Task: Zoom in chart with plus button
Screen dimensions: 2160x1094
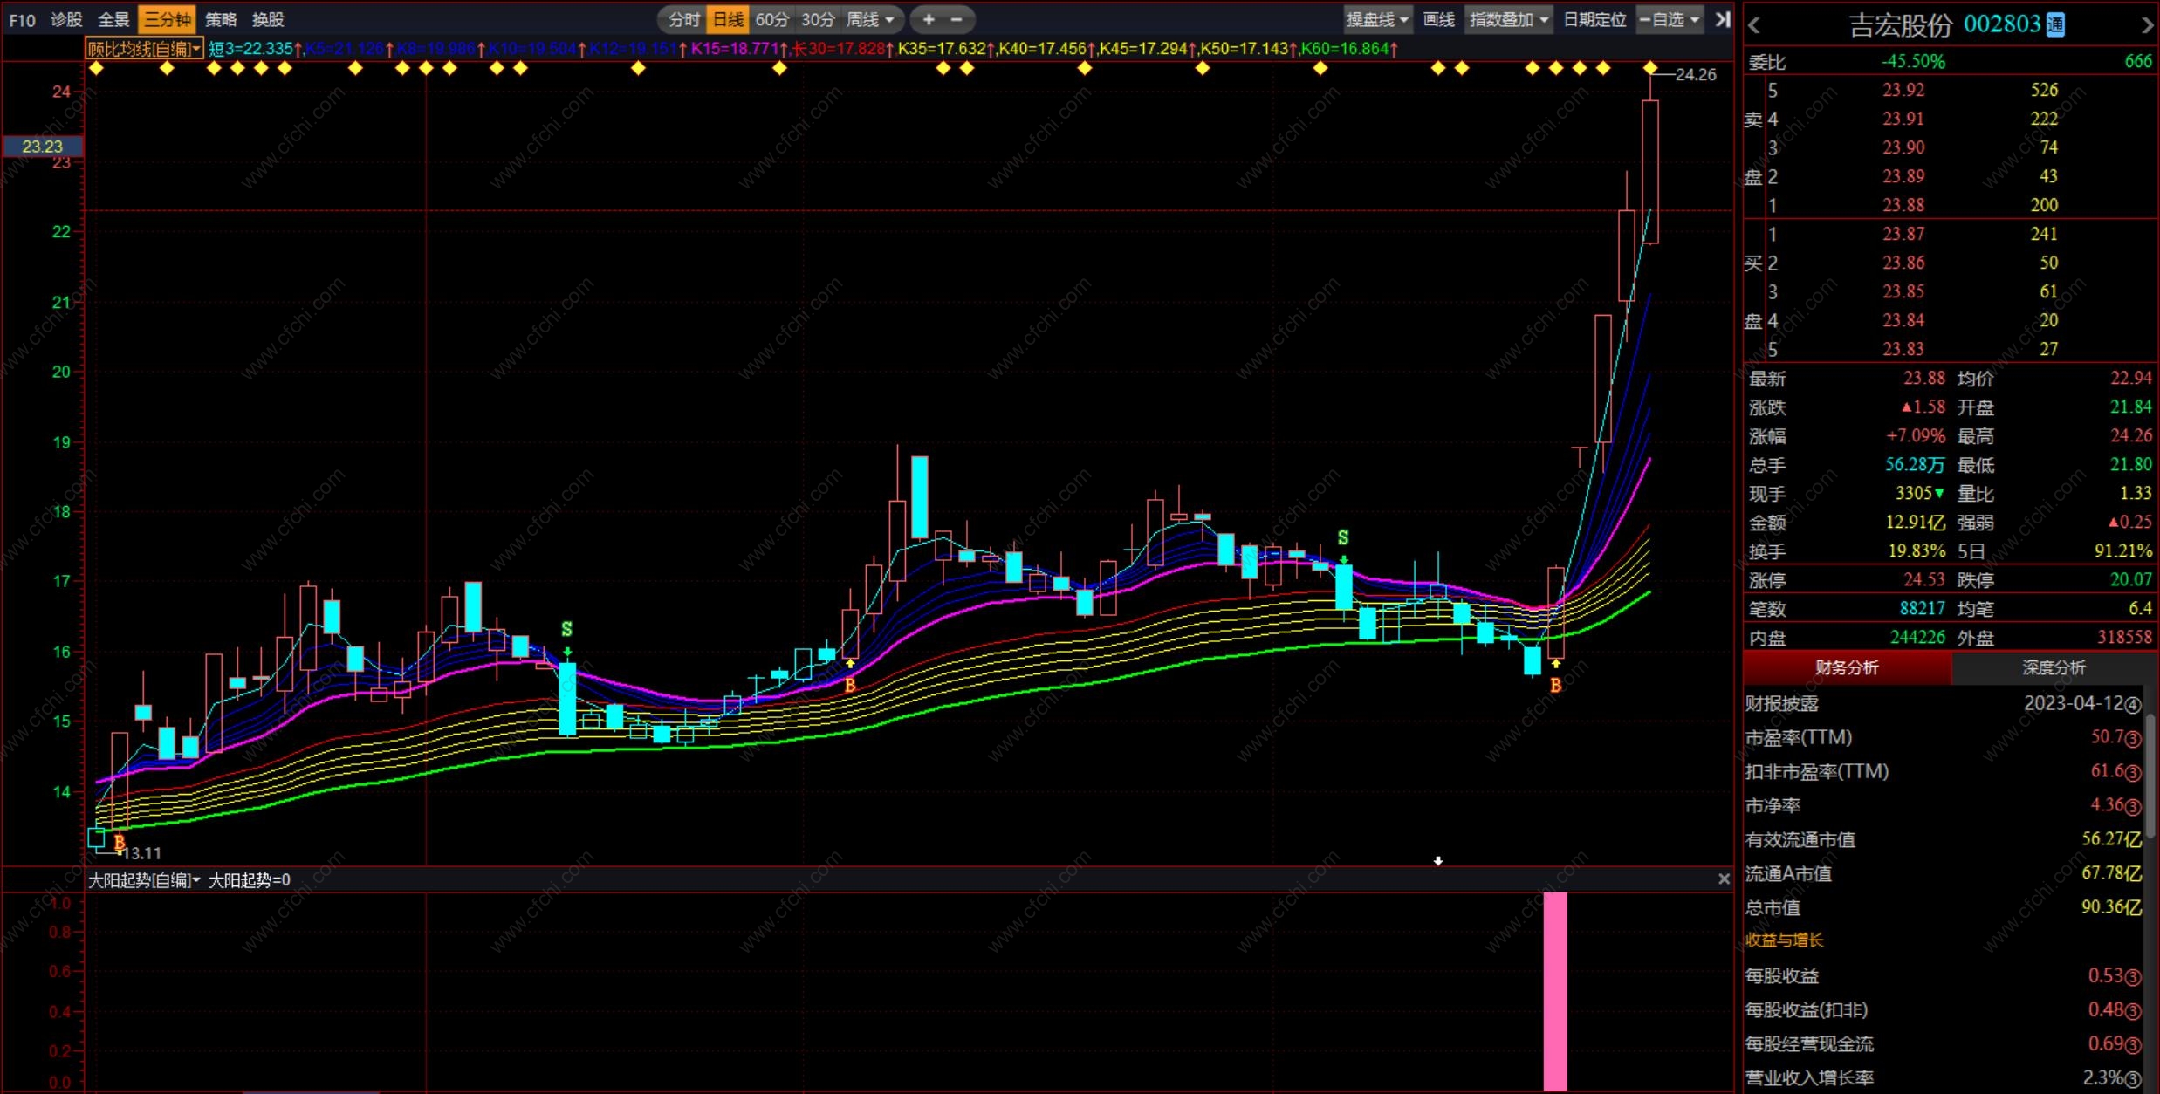Action: point(929,19)
